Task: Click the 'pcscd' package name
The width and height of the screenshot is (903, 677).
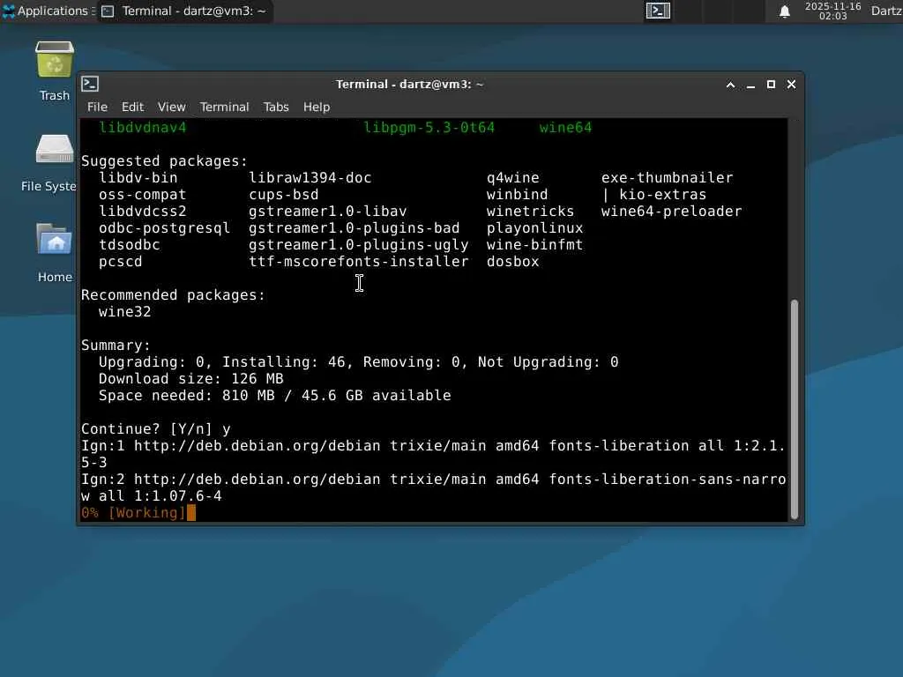Action: coord(120,262)
